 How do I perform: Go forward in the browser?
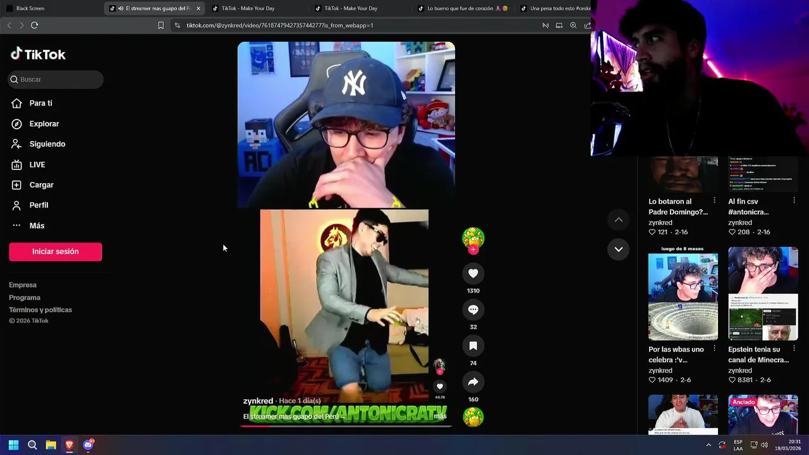click(21, 25)
